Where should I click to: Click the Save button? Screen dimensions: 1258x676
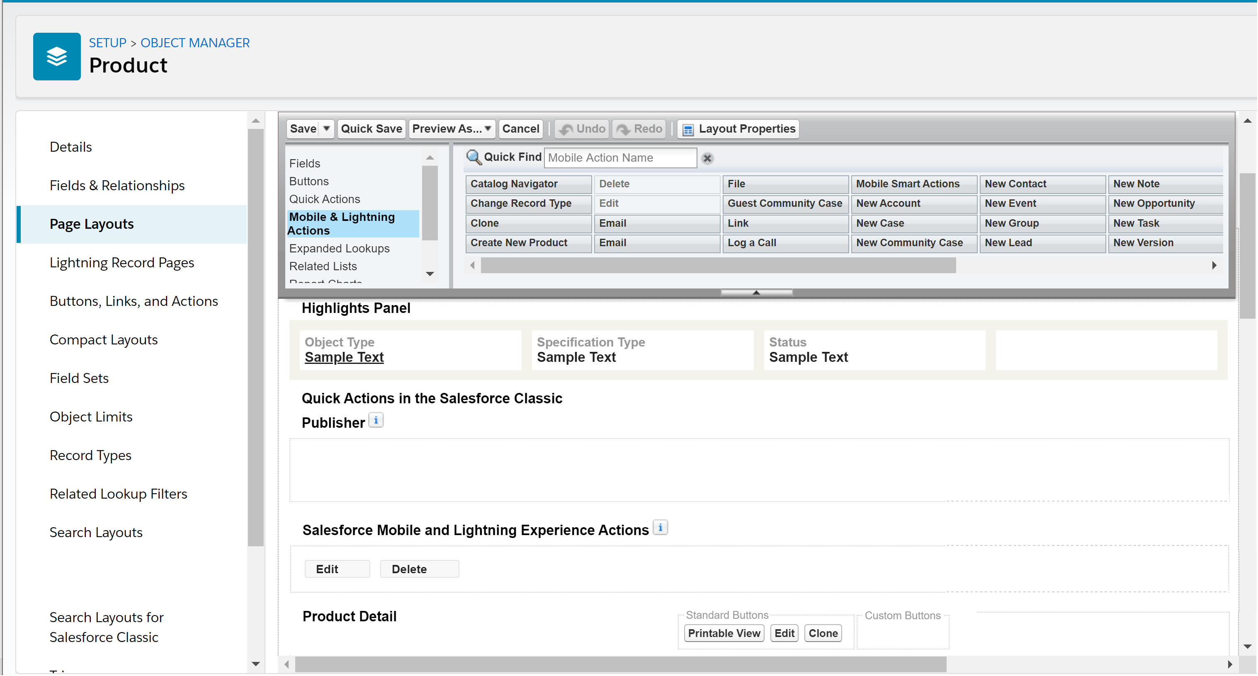pos(303,129)
